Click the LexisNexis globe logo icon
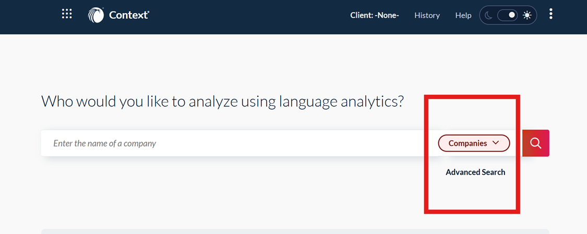Image resolution: width=587 pixels, height=234 pixels. pyautogui.click(x=96, y=15)
